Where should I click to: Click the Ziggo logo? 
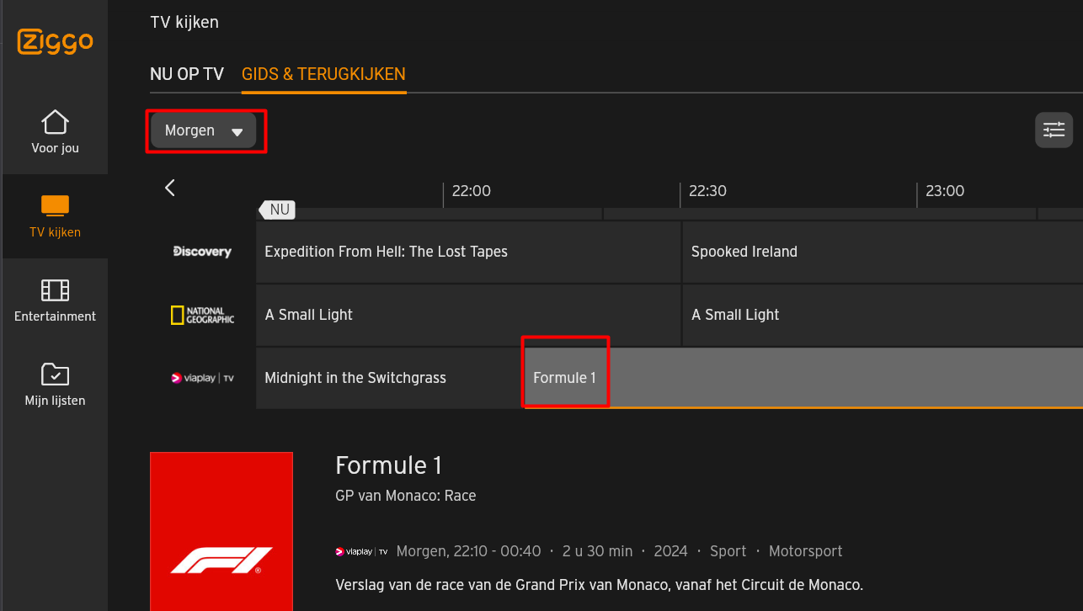point(55,42)
